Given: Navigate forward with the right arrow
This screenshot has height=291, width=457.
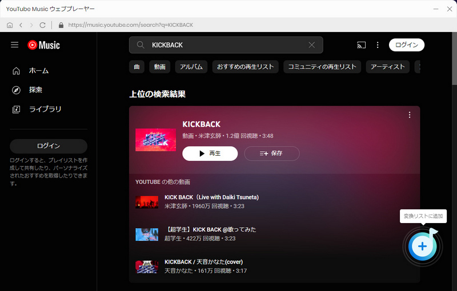Looking at the screenshot, I should click(31, 25).
